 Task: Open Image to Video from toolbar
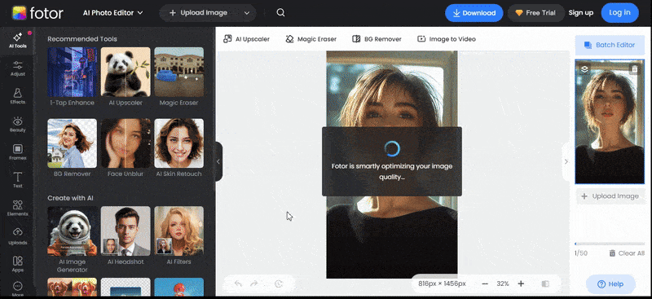[447, 39]
